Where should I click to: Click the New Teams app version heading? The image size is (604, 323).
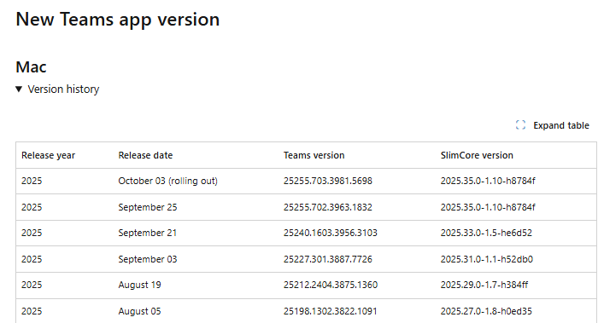[118, 20]
